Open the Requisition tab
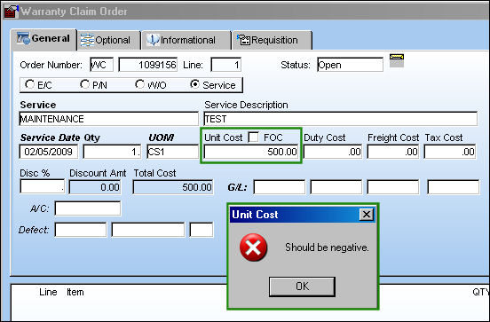 pos(272,40)
